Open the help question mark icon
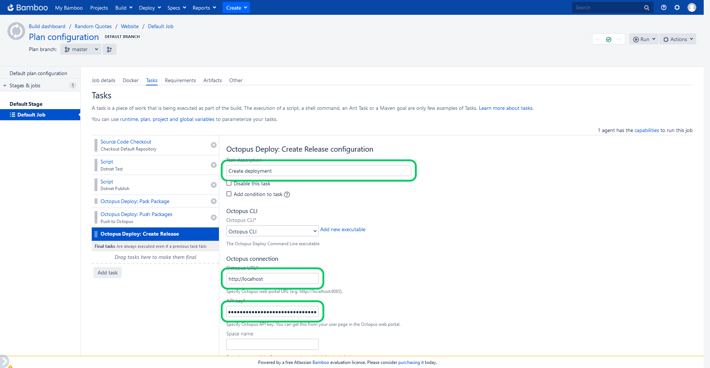The height and width of the screenshot is (368, 710). [664, 7]
